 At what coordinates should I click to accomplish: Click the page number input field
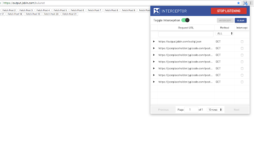tap(191, 110)
